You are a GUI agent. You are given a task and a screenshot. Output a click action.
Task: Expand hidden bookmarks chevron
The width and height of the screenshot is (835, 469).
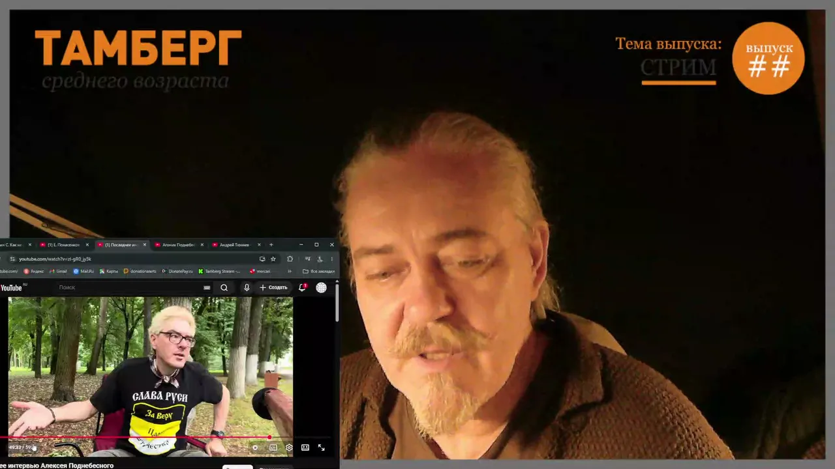290,271
